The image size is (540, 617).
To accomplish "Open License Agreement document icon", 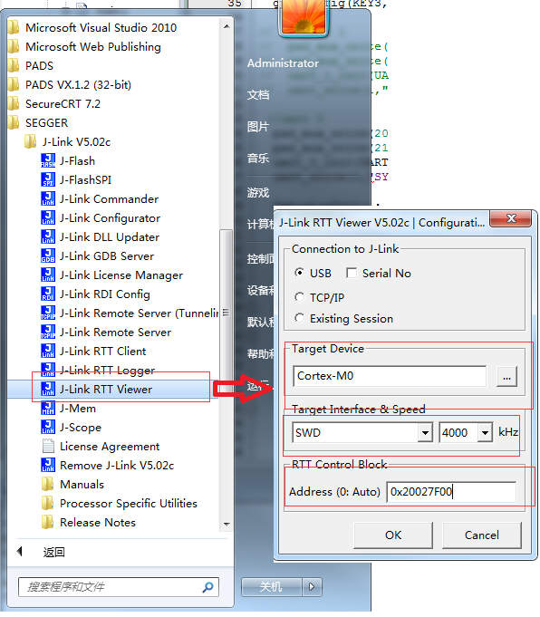I will (x=48, y=447).
